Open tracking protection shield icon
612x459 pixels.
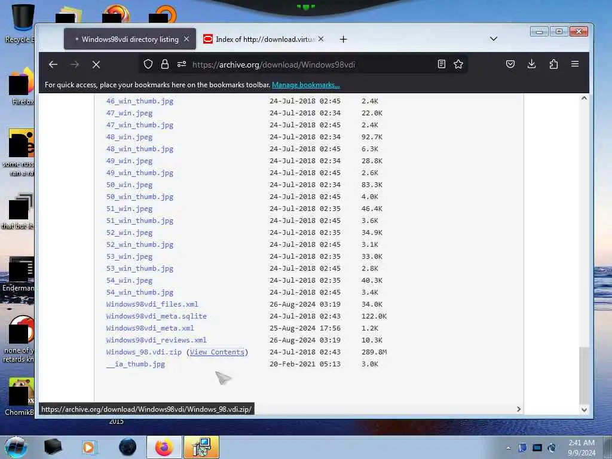tap(148, 65)
